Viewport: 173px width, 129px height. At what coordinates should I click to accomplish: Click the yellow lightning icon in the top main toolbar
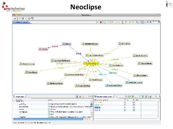pyautogui.click(x=26, y=19)
